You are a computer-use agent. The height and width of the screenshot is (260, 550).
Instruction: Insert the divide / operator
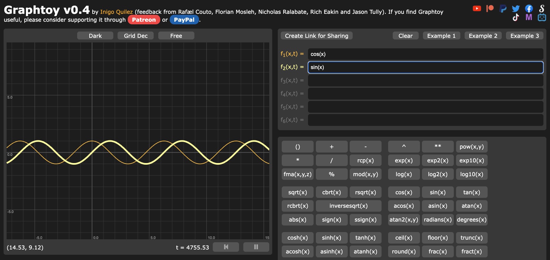click(x=332, y=160)
